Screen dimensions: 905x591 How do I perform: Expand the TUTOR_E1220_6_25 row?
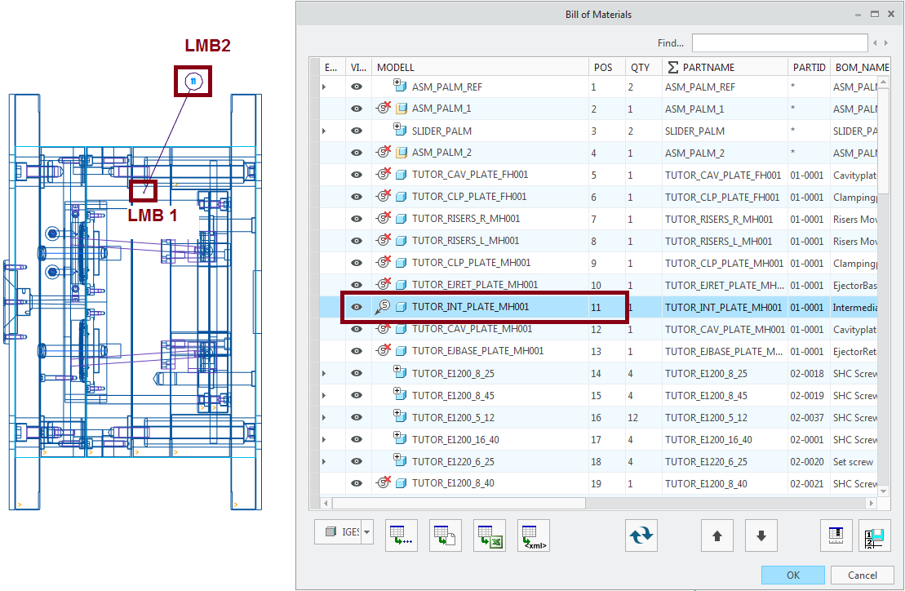tap(324, 462)
